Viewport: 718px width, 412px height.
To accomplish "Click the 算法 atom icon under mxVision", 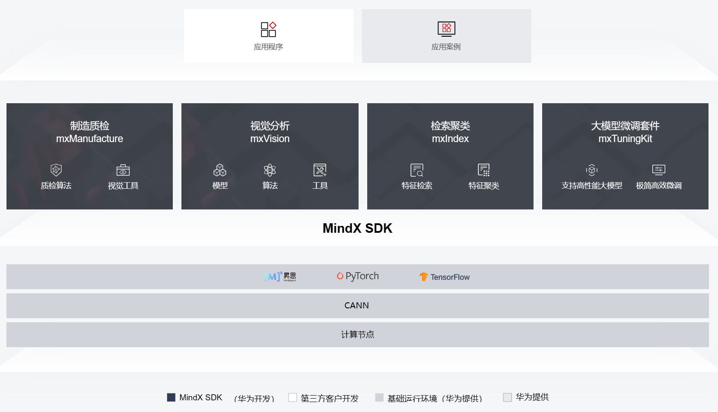I will tap(270, 170).
